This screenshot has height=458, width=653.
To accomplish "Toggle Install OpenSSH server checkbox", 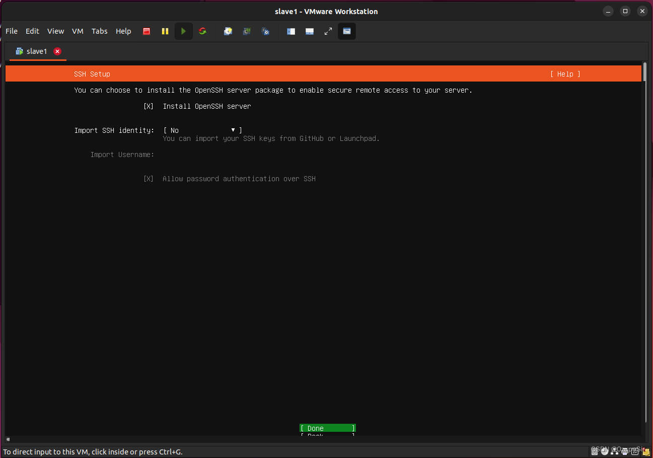I will pos(149,106).
